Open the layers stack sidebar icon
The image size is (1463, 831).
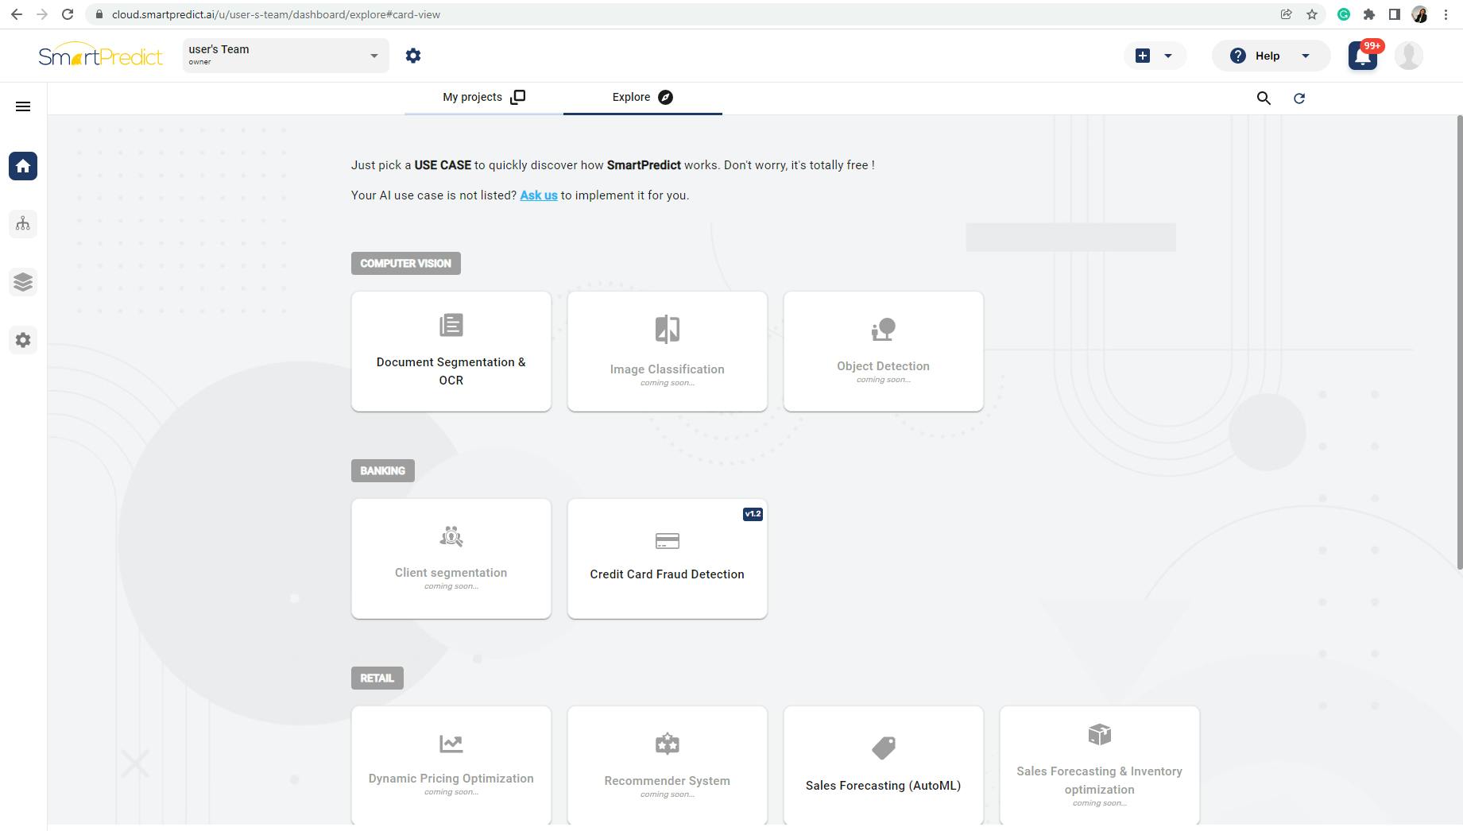(x=23, y=282)
